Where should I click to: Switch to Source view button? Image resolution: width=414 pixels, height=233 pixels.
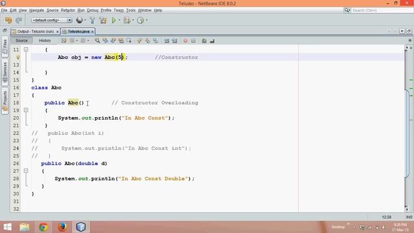pos(21,40)
